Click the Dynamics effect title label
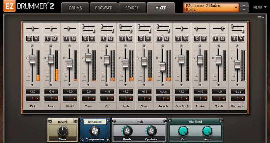 [x=95, y=122]
